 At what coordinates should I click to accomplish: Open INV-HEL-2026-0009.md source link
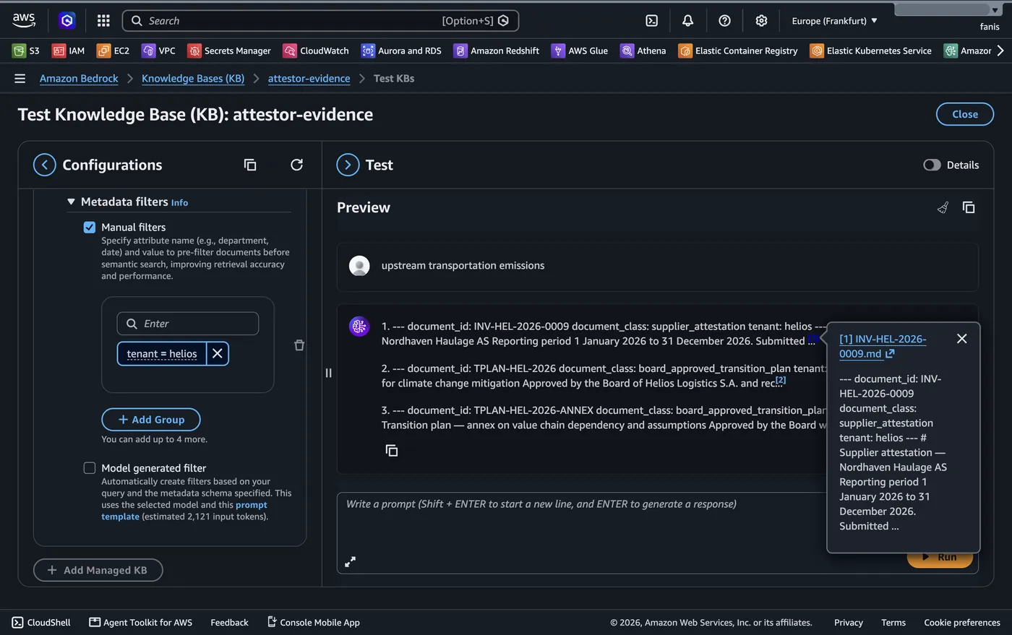883,346
